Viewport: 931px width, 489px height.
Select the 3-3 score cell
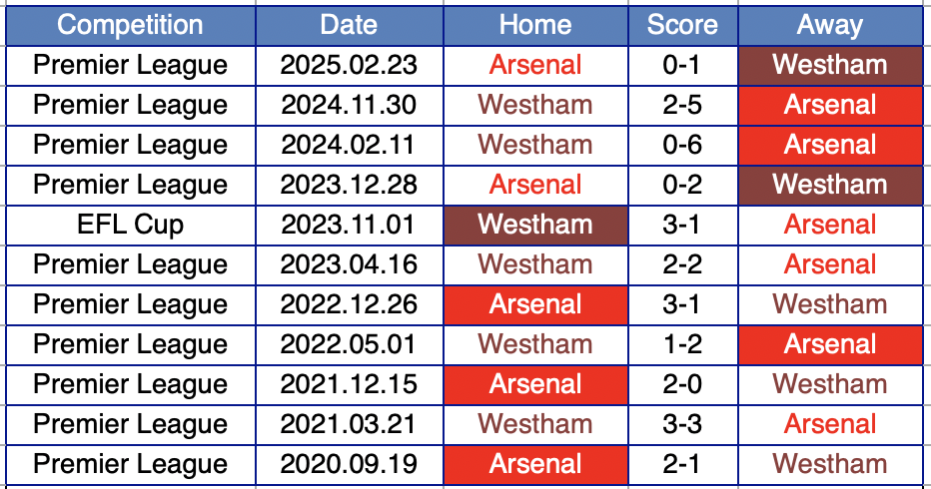[682, 424]
